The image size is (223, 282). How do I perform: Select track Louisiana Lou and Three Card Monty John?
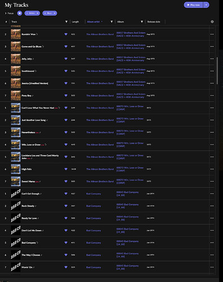click(40, 157)
